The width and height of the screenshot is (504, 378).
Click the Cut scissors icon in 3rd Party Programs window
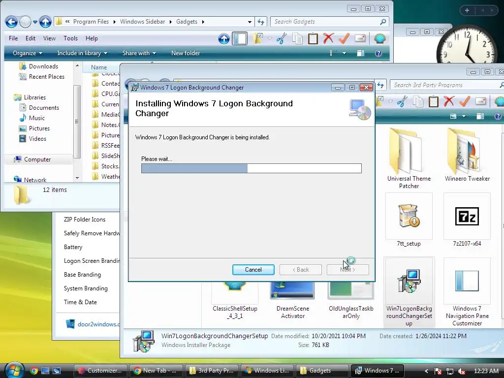[x=402, y=101]
